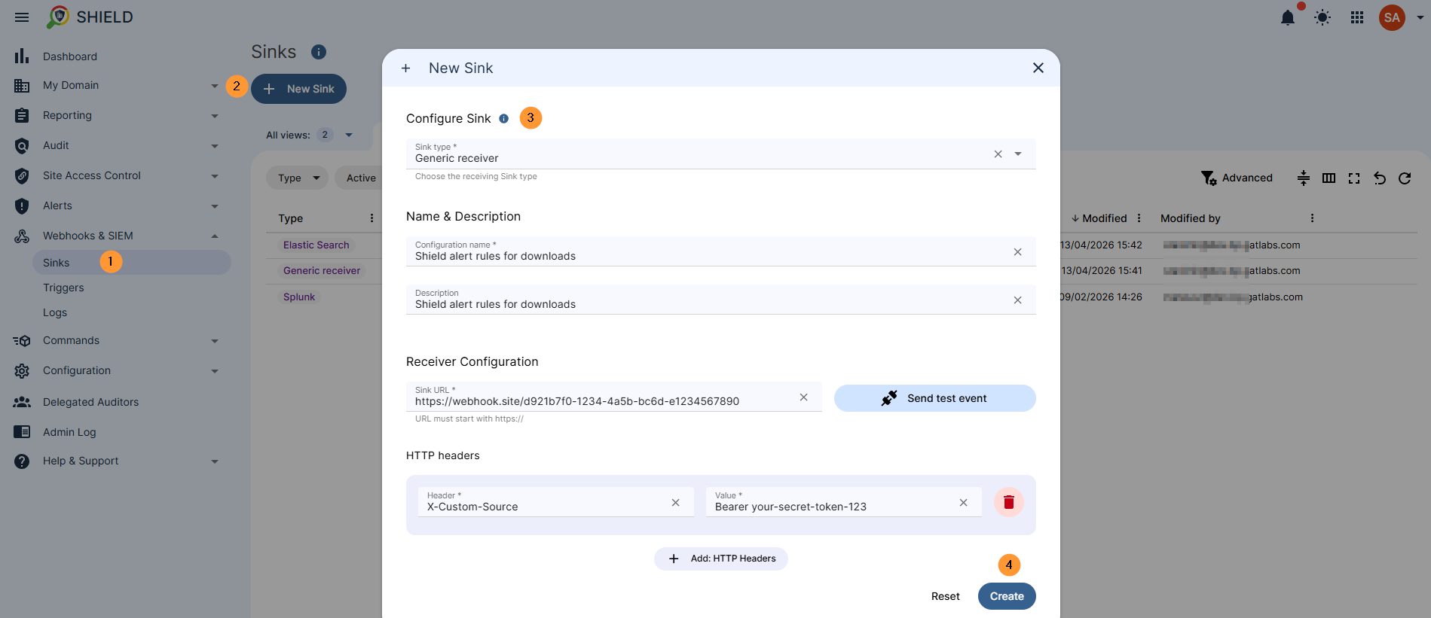Open the Sink type dropdown arrow
1431x618 pixels.
[1018, 154]
